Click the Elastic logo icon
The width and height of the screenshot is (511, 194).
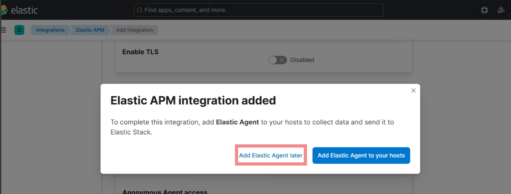pos(3,10)
